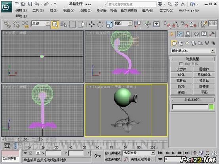The image size is (219, 164).
Task: Toggle the 自动关键点 auto key button
Action: 113,153
